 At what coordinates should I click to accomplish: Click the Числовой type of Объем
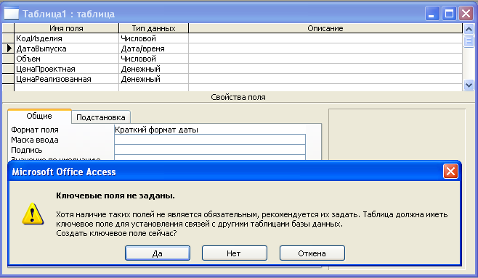154,59
